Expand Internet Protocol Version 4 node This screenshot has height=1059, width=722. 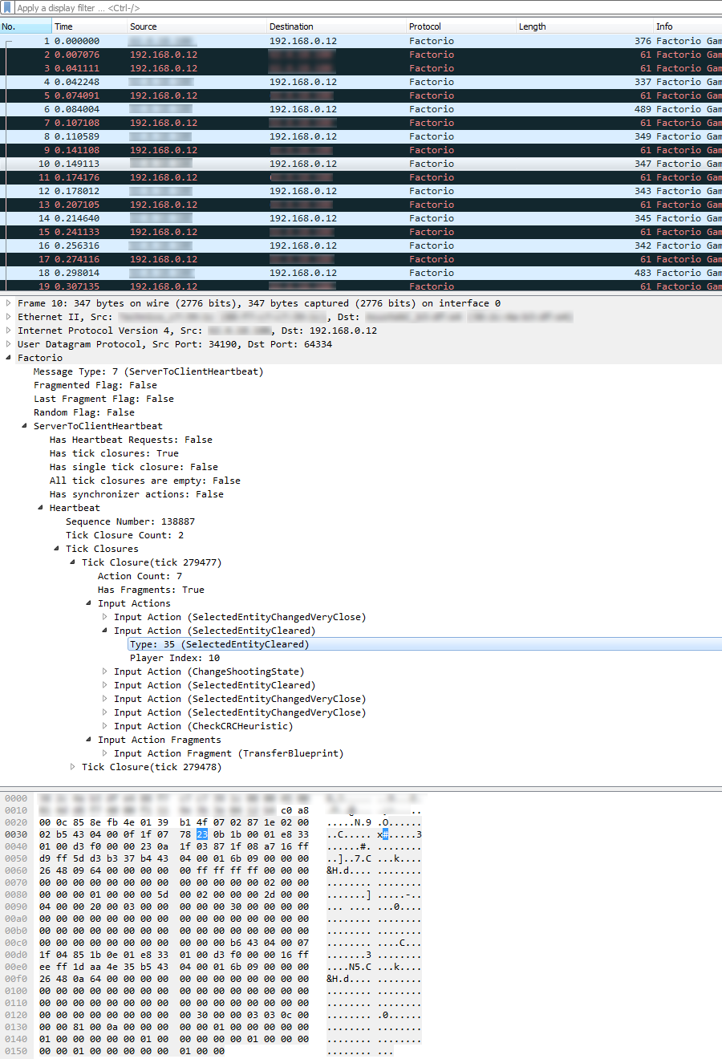(9, 331)
